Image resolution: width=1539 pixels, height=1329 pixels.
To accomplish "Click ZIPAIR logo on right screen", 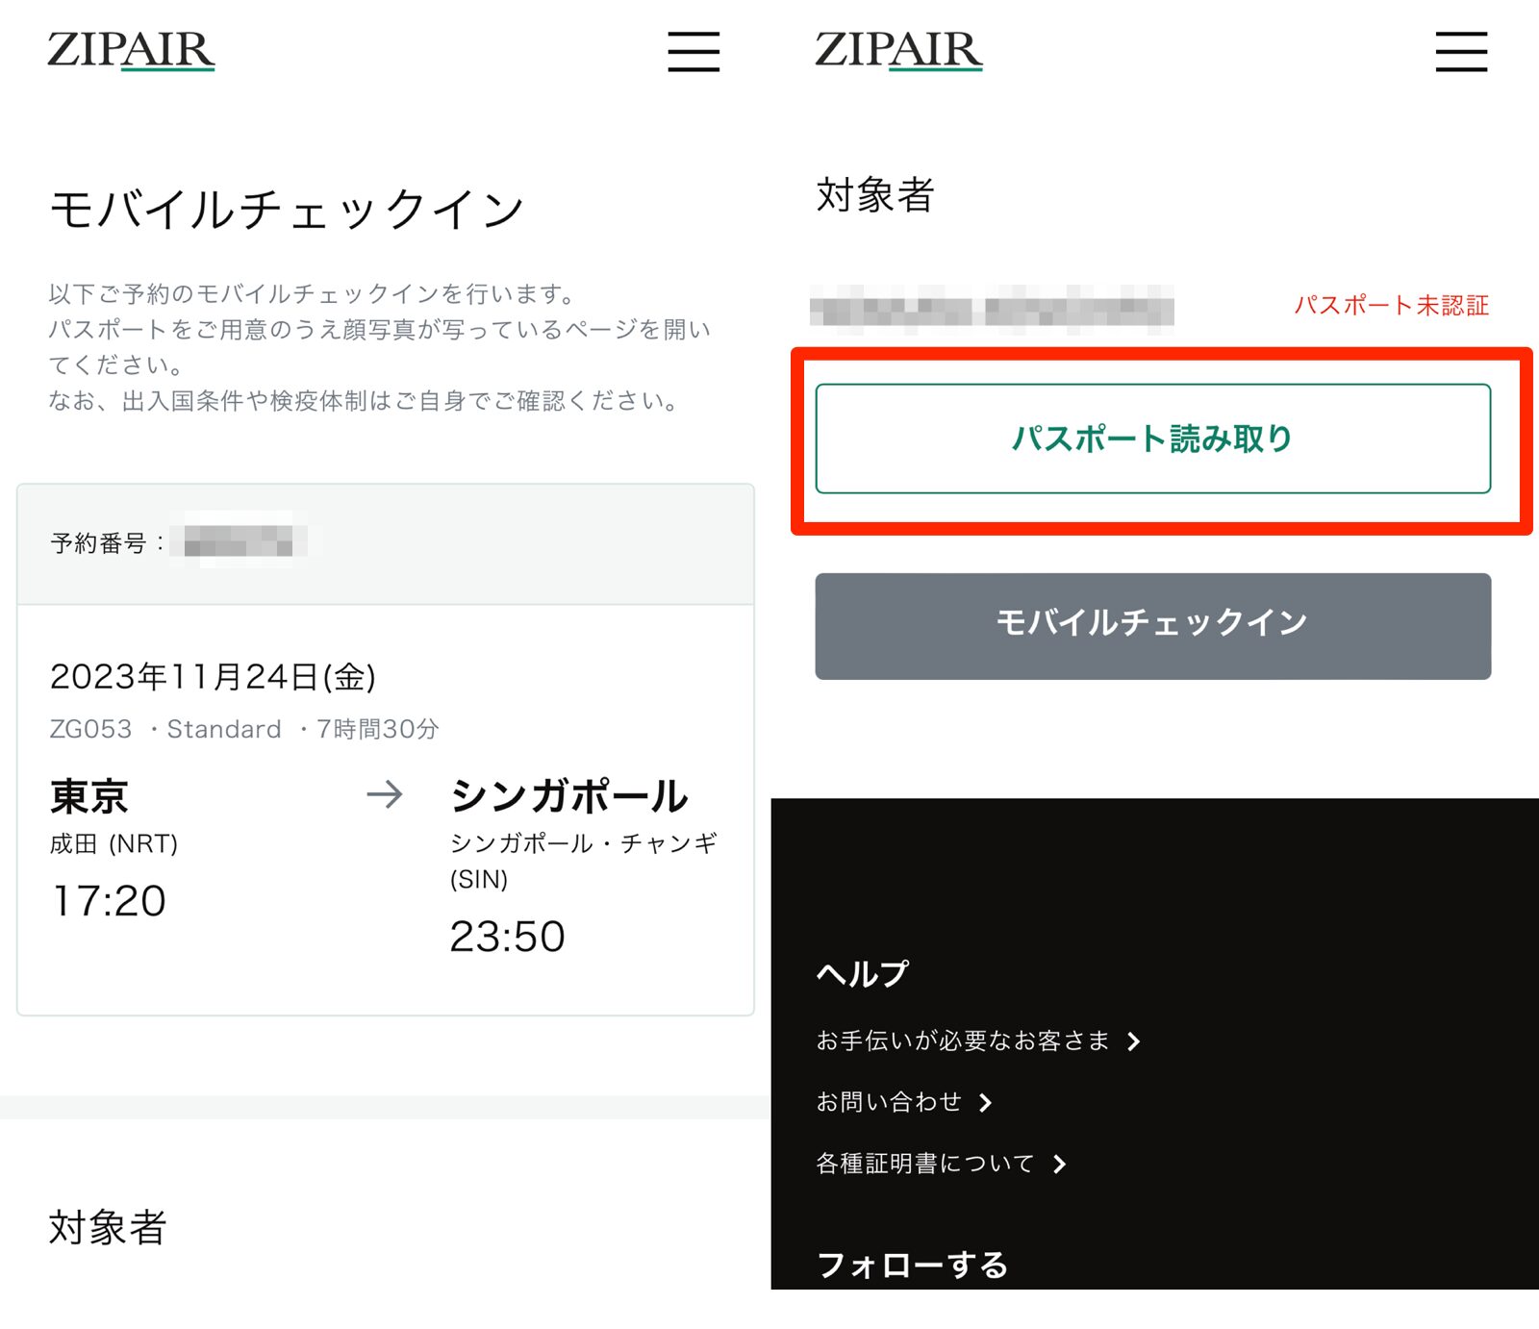I will point(899,51).
